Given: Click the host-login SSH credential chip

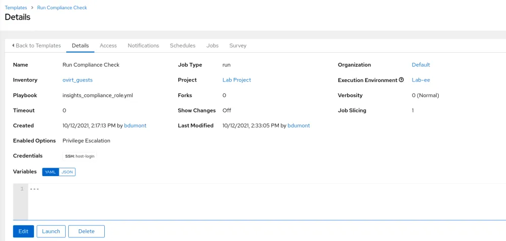Looking at the screenshot, I should point(79,156).
